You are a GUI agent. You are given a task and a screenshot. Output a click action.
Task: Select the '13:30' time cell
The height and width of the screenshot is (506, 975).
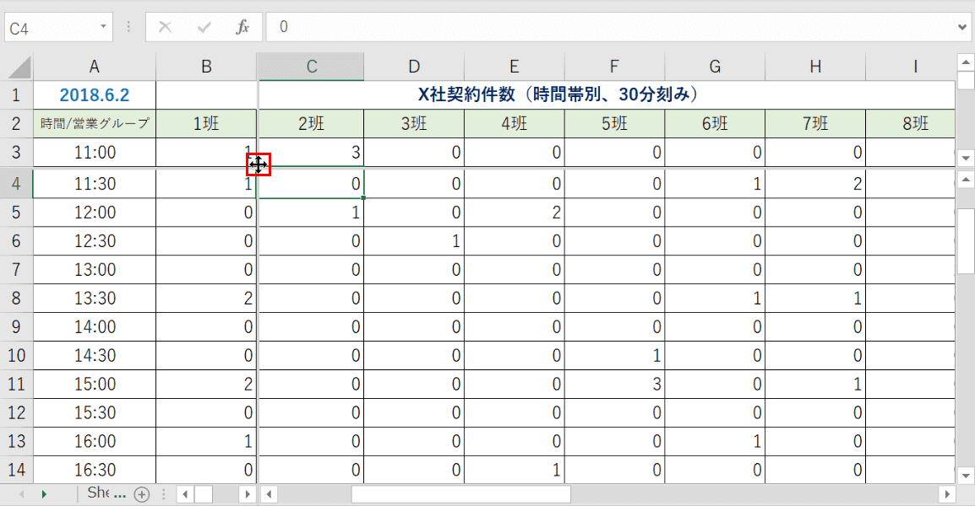click(95, 298)
